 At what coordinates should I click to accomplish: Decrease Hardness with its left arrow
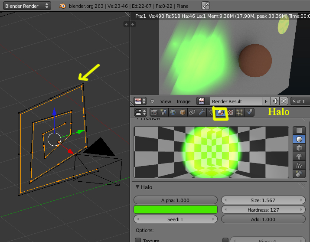coord(225,209)
